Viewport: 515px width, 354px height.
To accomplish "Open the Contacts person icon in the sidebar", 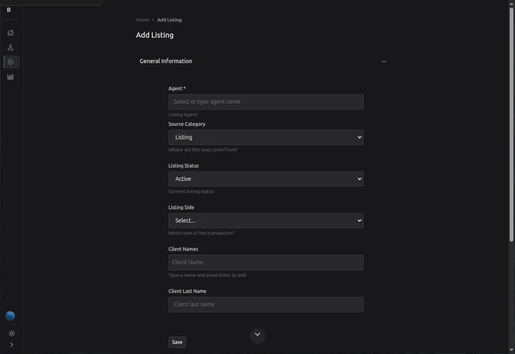I will pos(10,47).
